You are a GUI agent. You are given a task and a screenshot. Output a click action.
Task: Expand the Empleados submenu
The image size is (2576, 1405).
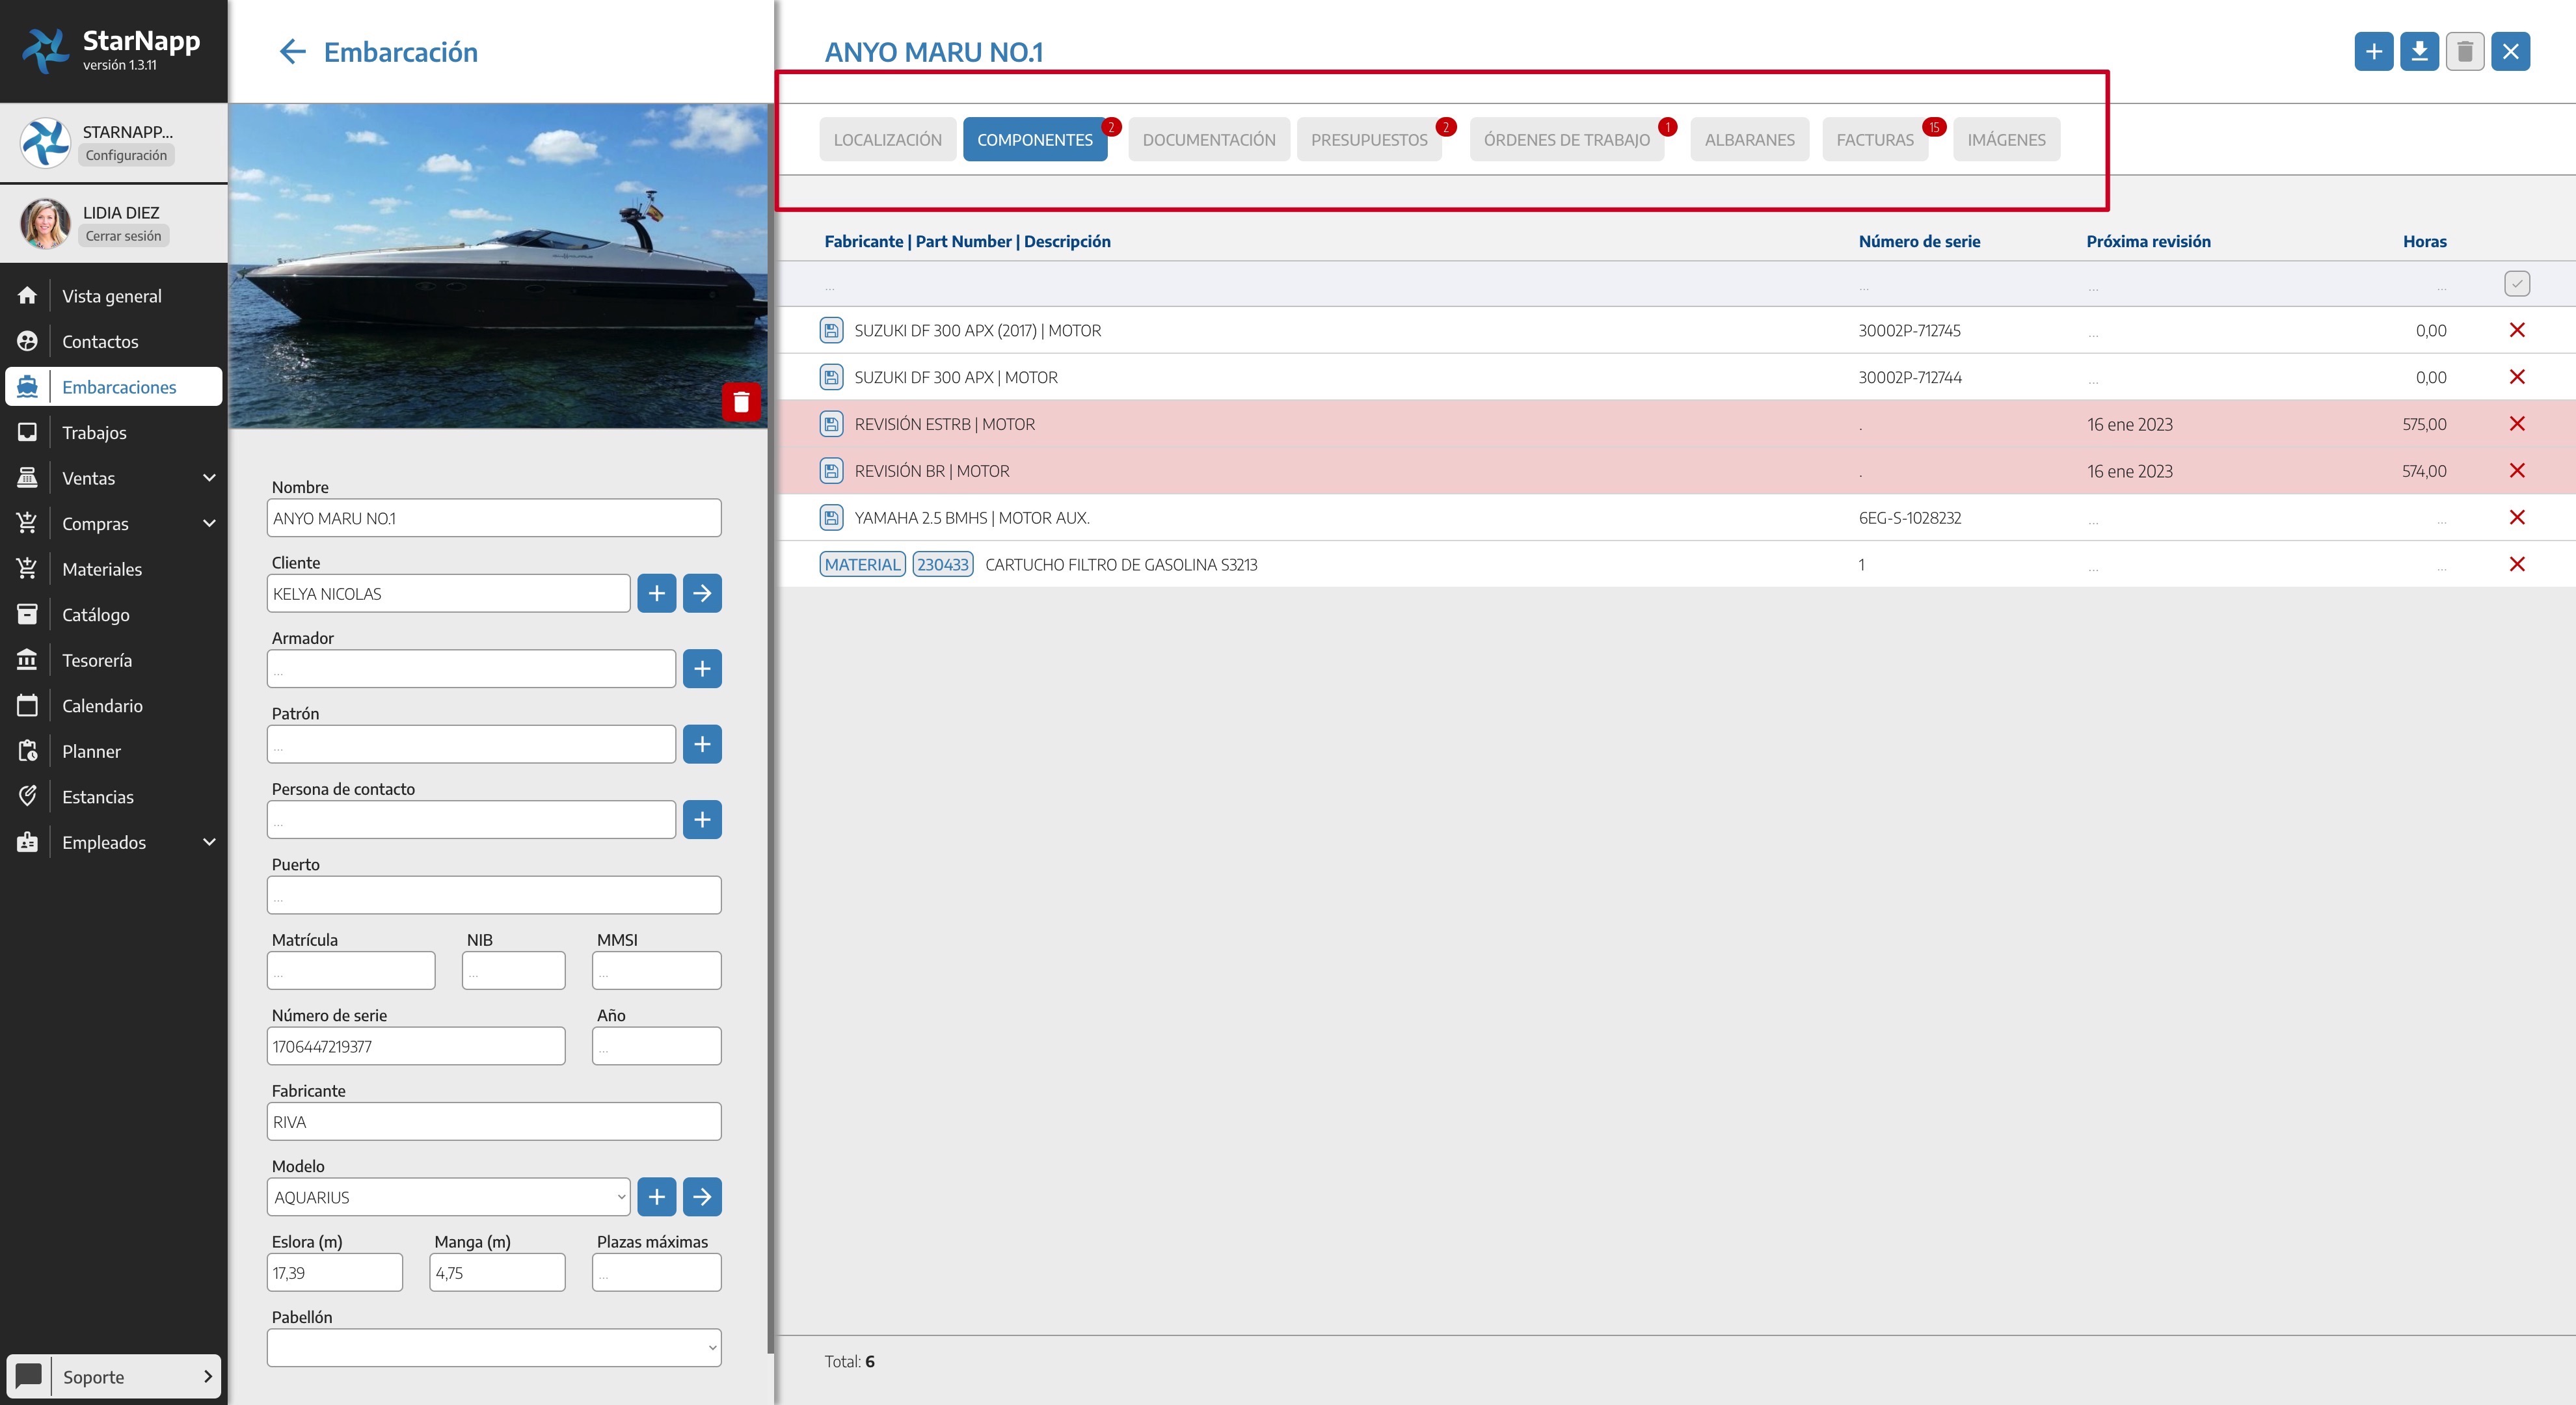click(x=209, y=842)
